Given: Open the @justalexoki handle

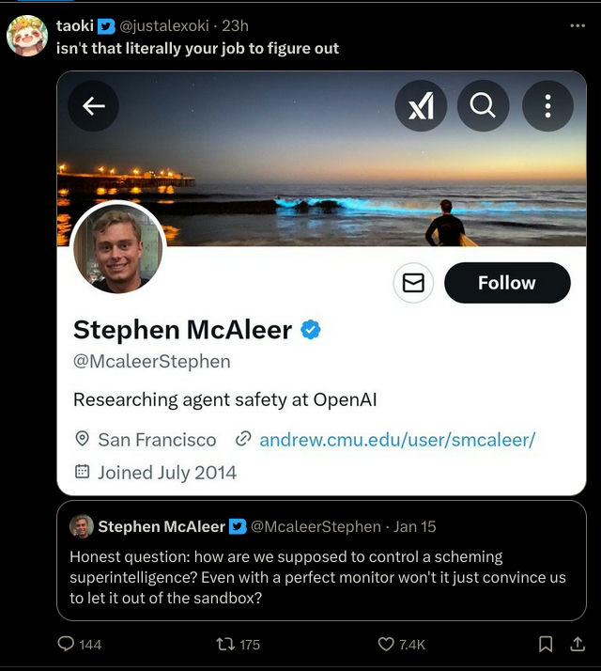Looking at the screenshot, I should point(164,25).
